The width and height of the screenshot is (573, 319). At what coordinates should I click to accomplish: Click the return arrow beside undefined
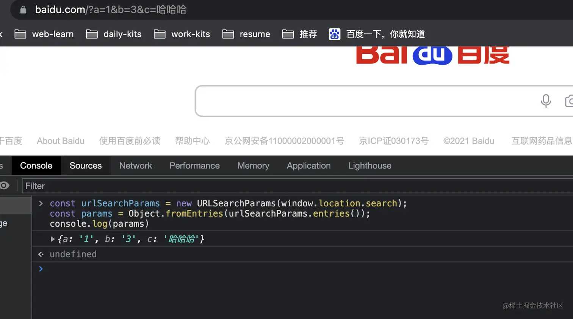[41, 254]
